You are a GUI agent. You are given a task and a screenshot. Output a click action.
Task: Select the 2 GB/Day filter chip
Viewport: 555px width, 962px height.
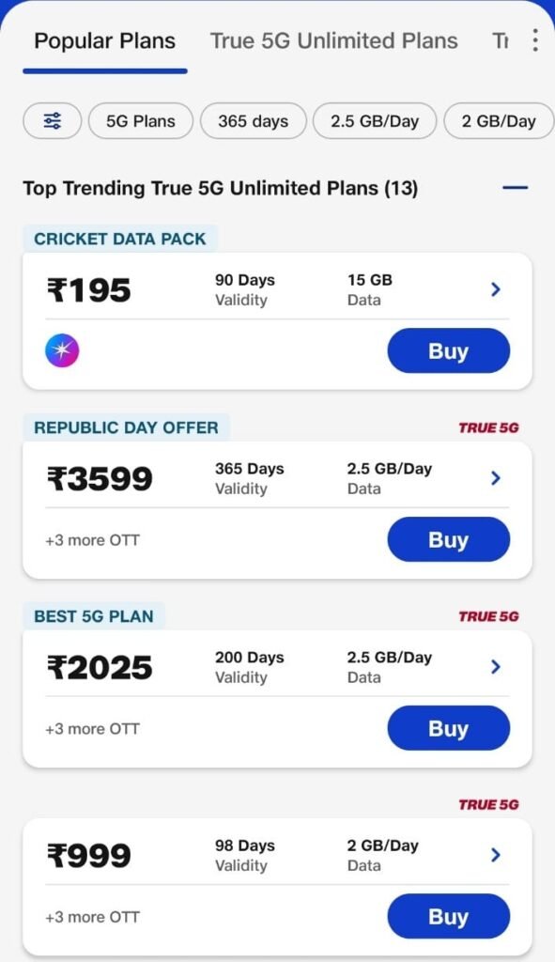point(499,121)
